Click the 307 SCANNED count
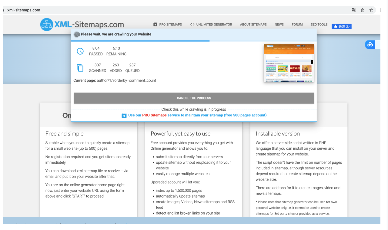Image resolution: width=388 pixels, height=230 pixels. pos(98,65)
